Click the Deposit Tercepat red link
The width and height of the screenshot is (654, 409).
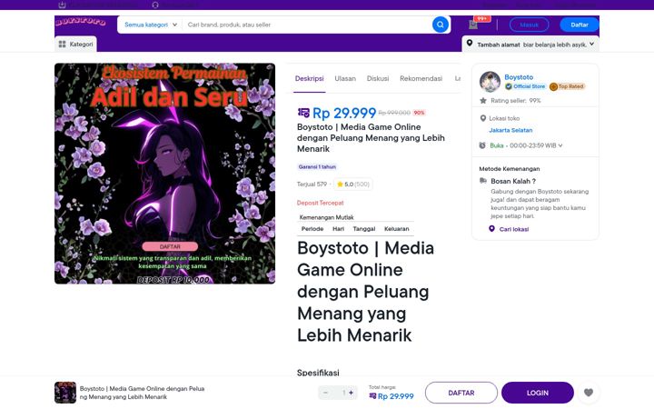tap(320, 203)
